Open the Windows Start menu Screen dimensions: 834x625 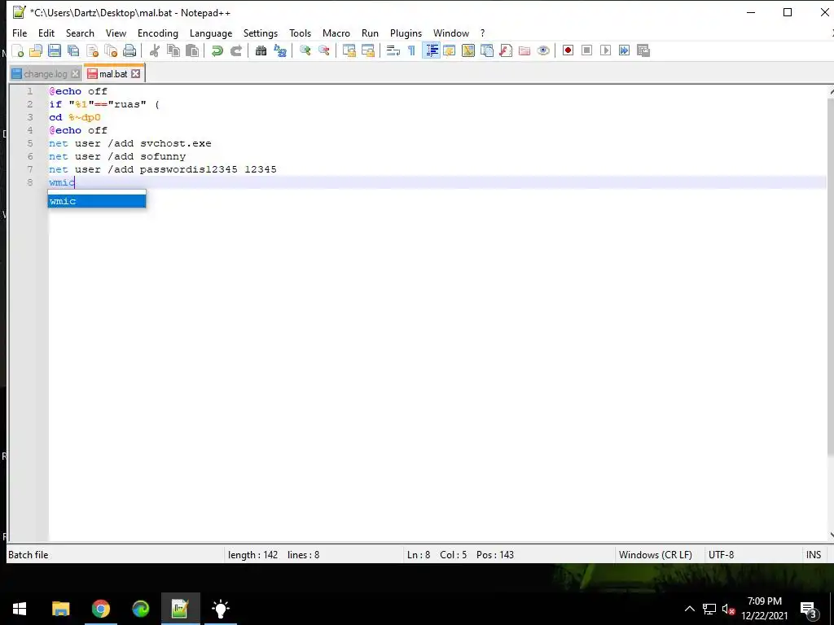(20, 609)
